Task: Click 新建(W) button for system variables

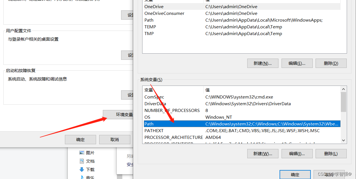Action: pyautogui.click(x=263, y=154)
